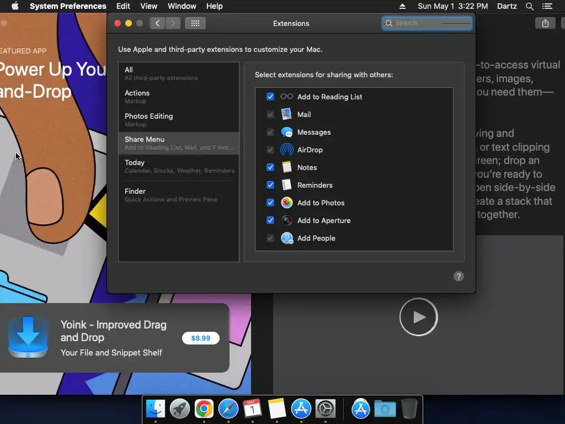Screen dimensions: 565x424
Task: Open Trash in the Dock
Action: point(409,409)
